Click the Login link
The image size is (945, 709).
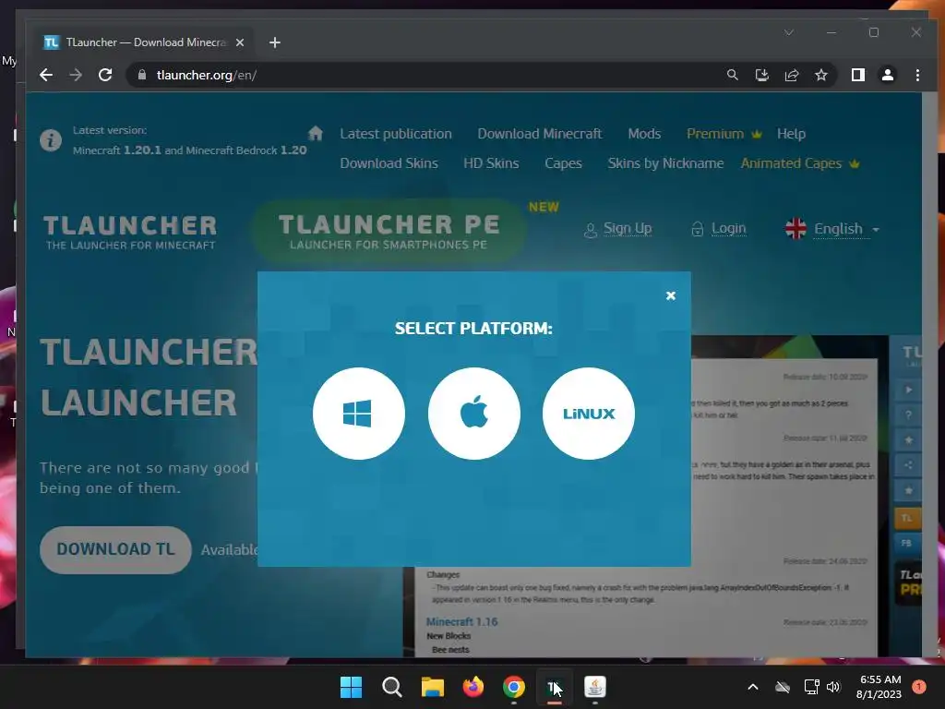[x=718, y=229]
